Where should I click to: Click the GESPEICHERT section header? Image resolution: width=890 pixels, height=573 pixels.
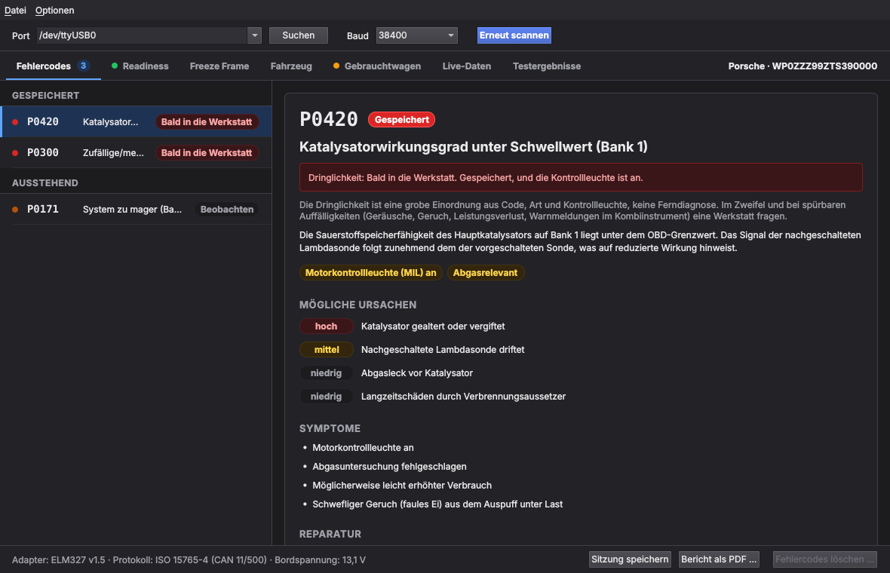pos(45,95)
